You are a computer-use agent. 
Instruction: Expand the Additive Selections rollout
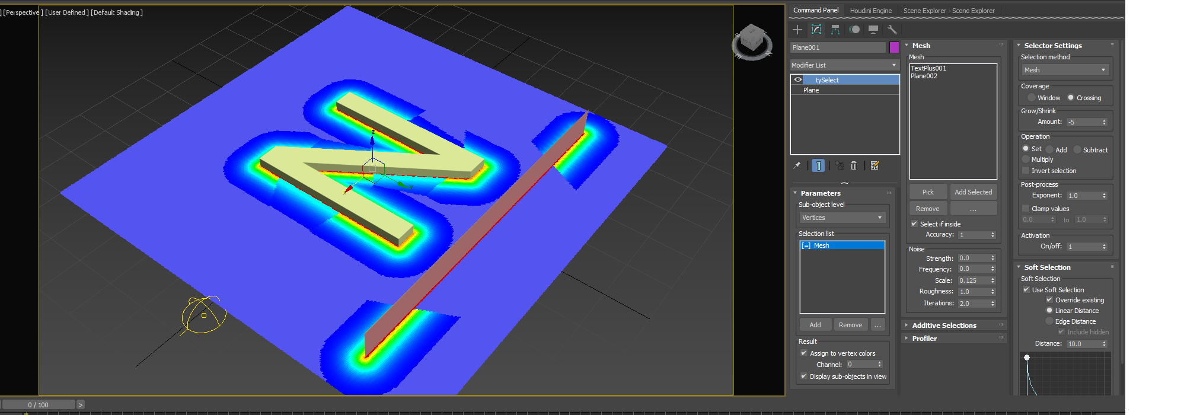coord(944,325)
